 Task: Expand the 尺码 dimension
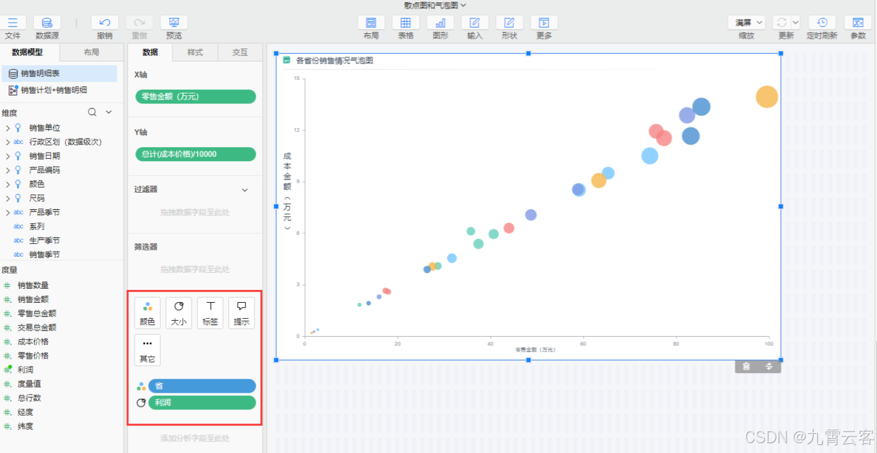[x=7, y=199]
